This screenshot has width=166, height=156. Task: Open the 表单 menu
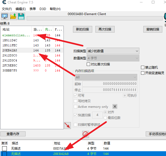(x=33, y=9)
